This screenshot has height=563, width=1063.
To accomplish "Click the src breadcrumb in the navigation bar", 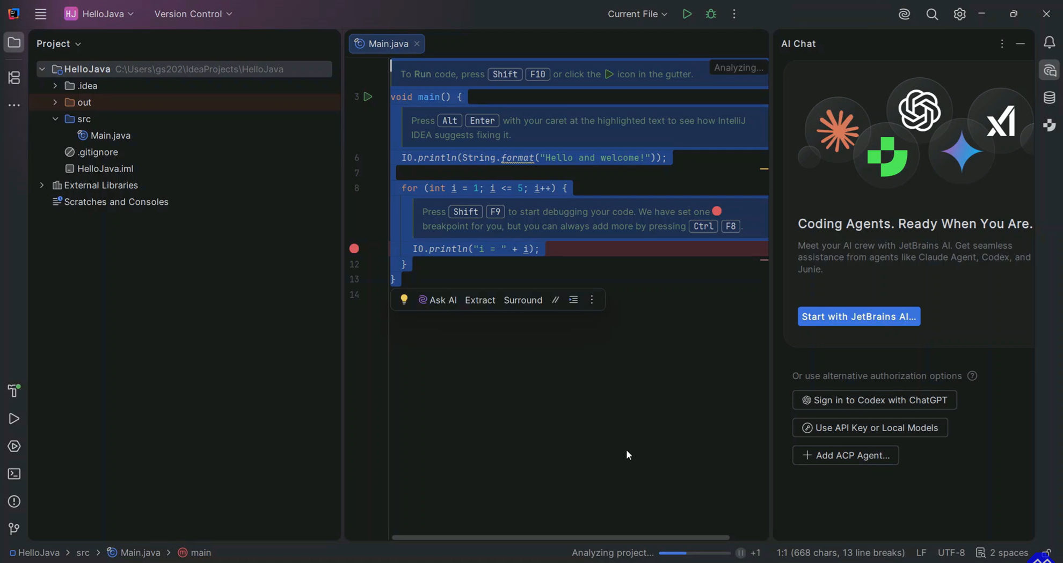I will click(x=83, y=553).
